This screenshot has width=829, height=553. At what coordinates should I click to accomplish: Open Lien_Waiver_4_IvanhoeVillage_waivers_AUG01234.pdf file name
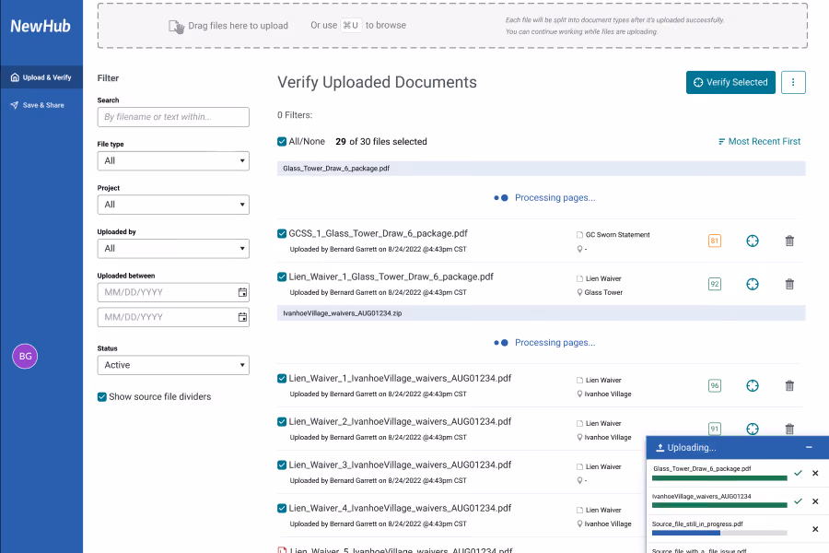point(400,508)
